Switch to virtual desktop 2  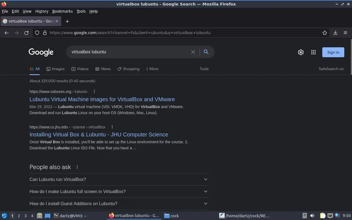19,216
